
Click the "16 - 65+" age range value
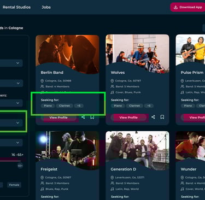click(x=17, y=155)
